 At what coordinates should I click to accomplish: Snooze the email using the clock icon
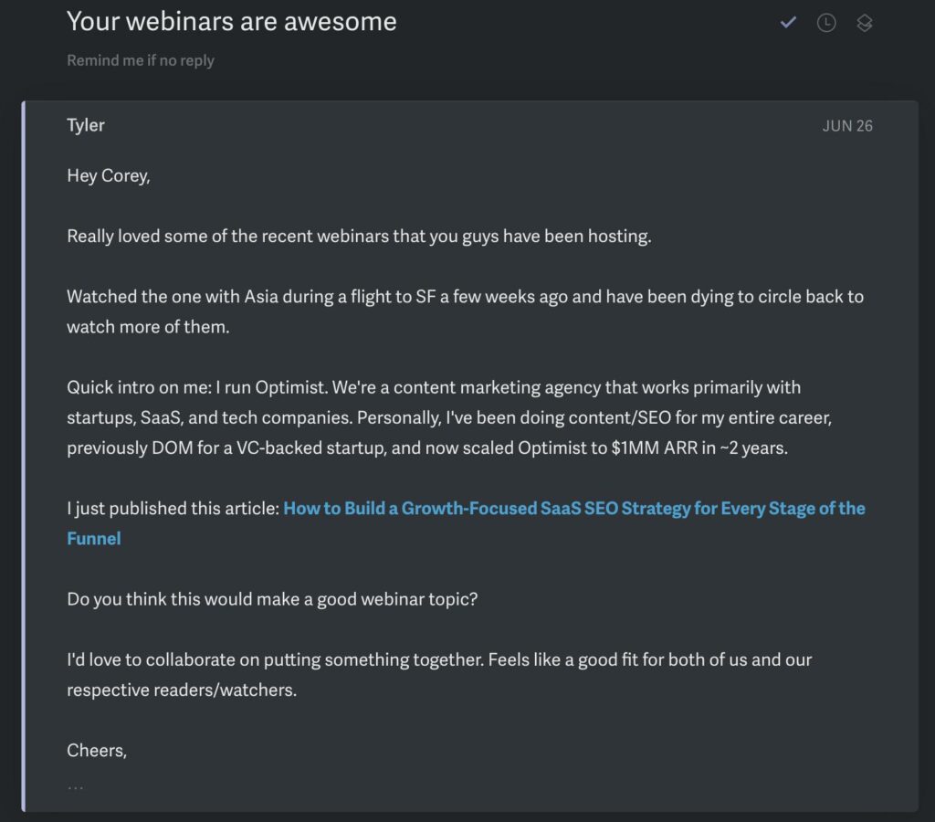pyautogui.click(x=825, y=23)
